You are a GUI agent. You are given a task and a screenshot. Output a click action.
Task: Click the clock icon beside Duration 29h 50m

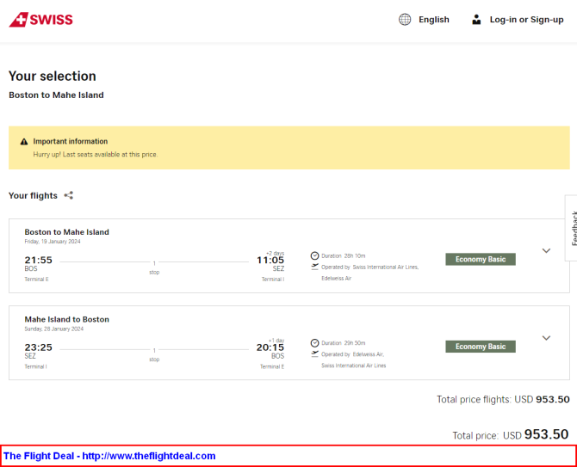pos(314,343)
